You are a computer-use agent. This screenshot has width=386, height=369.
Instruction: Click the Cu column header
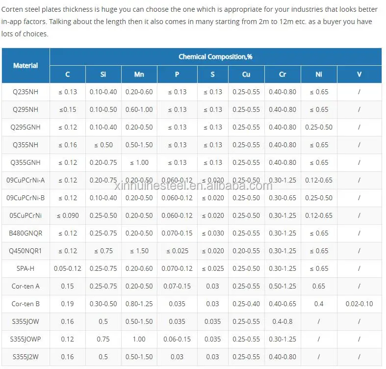click(x=246, y=74)
